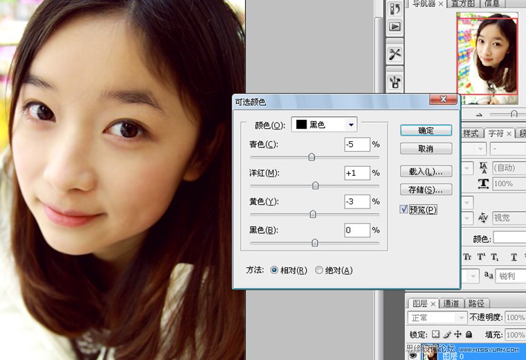The height and width of the screenshot is (360, 526).
Task: Toggle the Preview (预览) checkbox
Action: click(x=404, y=209)
